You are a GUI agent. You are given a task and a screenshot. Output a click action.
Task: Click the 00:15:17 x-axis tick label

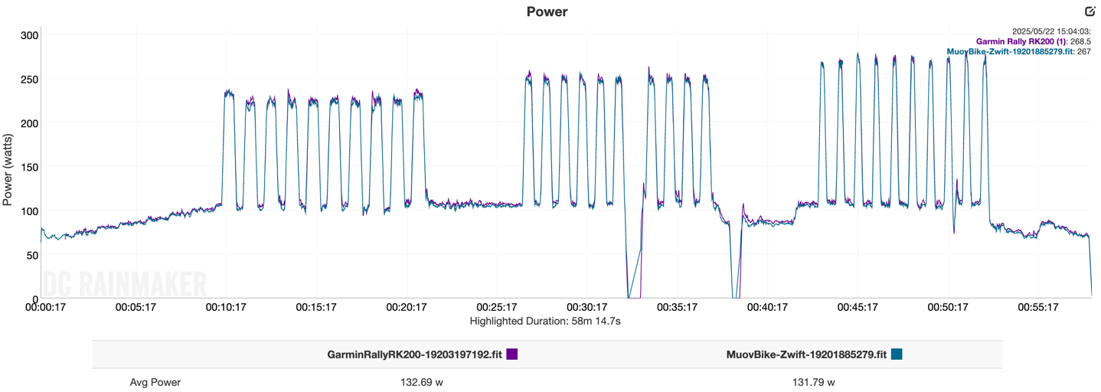(316, 307)
